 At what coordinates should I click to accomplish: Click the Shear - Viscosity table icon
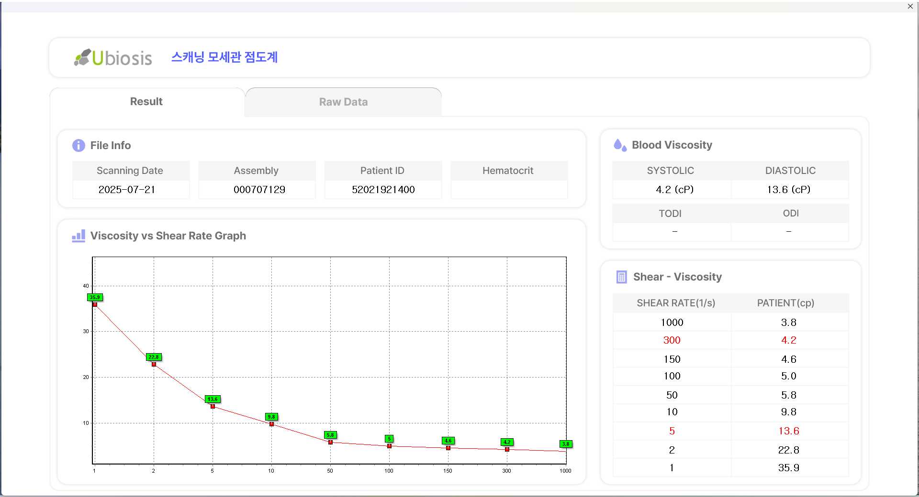pos(621,277)
